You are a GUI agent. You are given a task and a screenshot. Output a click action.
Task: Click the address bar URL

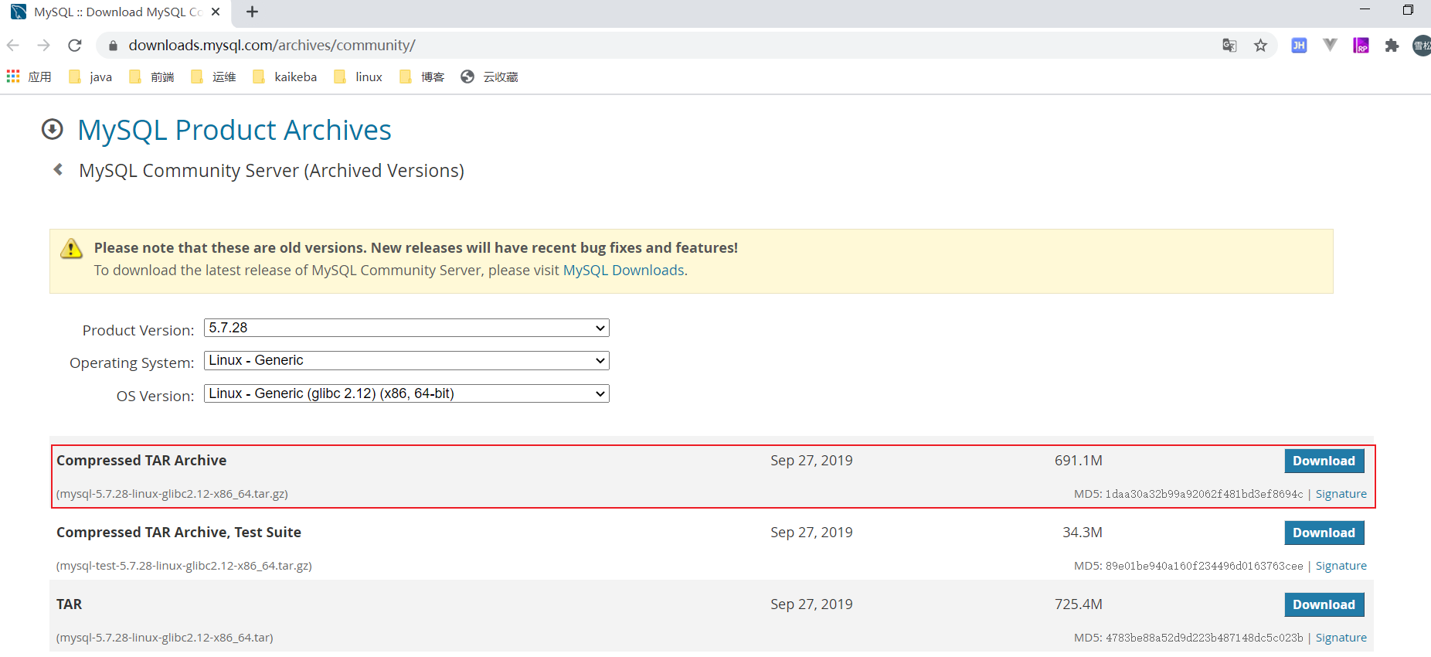pos(272,46)
